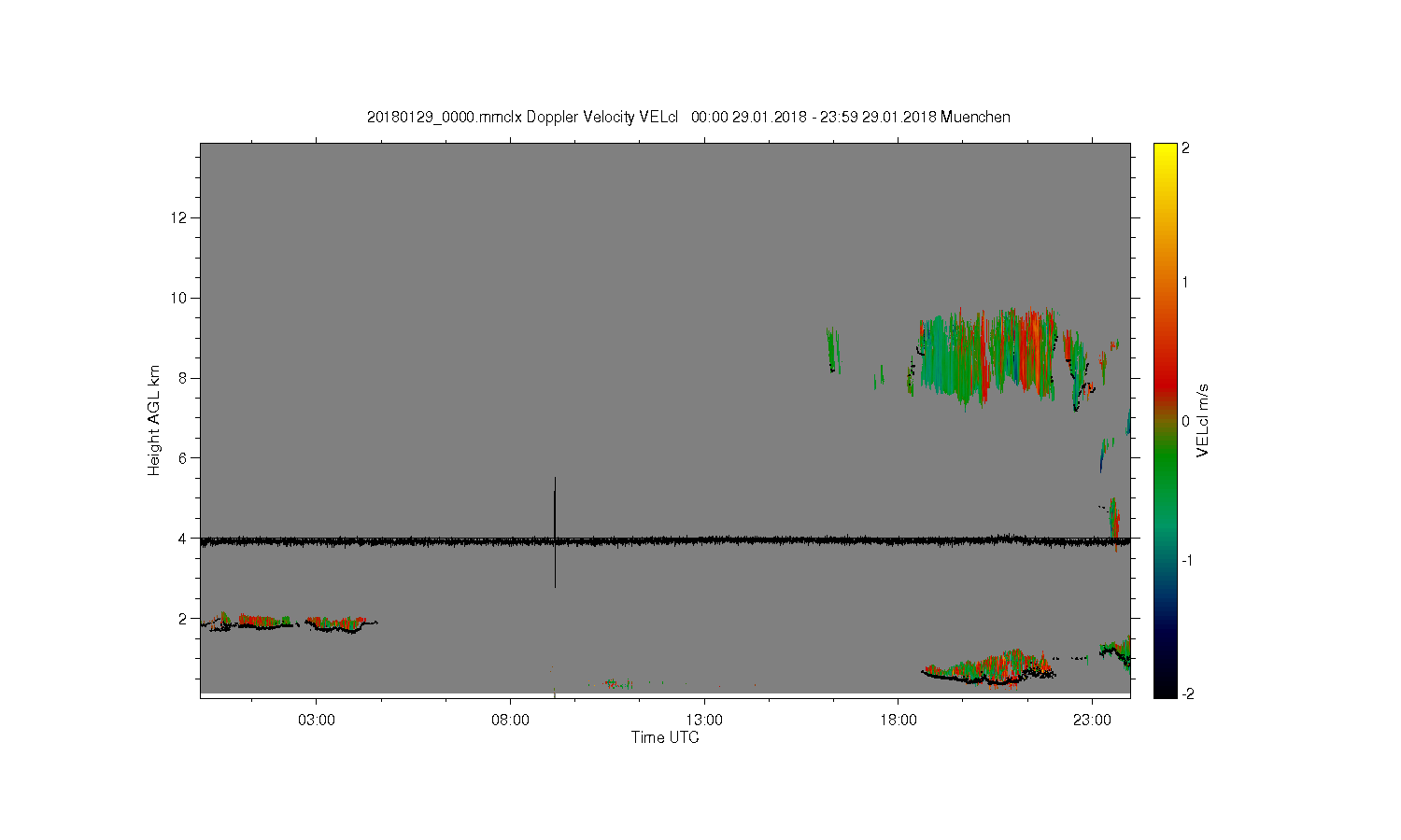1401x840 pixels.
Task: Click the height tick label 8
Action: pyautogui.click(x=184, y=378)
